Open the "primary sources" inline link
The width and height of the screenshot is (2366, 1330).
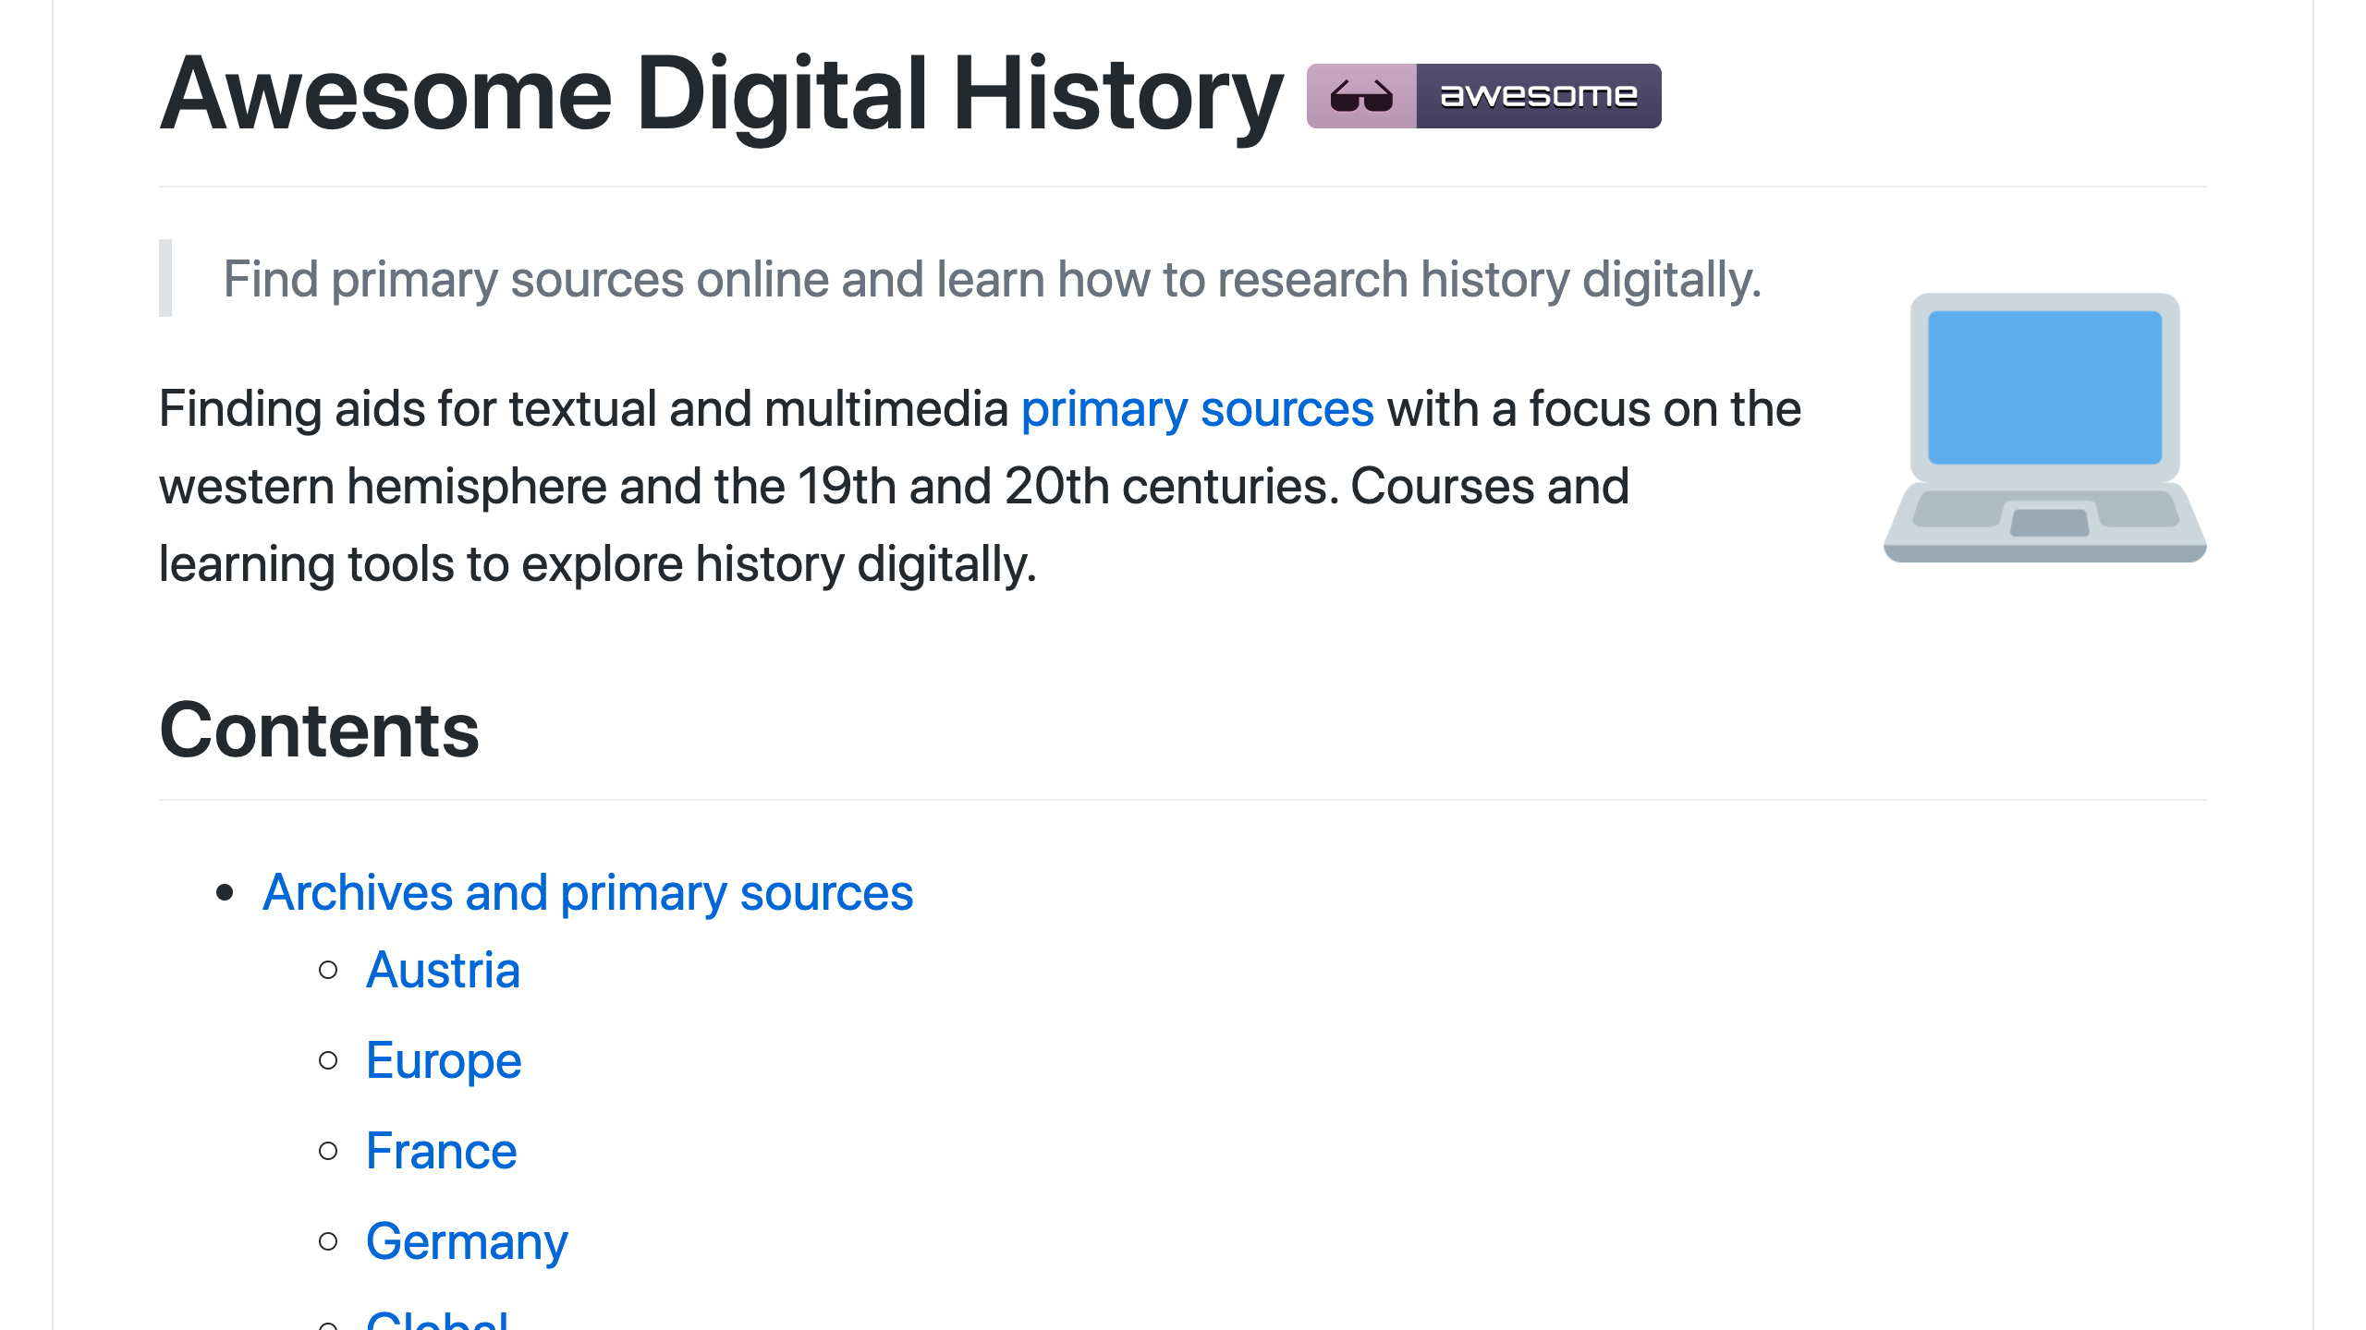[x=1197, y=409]
